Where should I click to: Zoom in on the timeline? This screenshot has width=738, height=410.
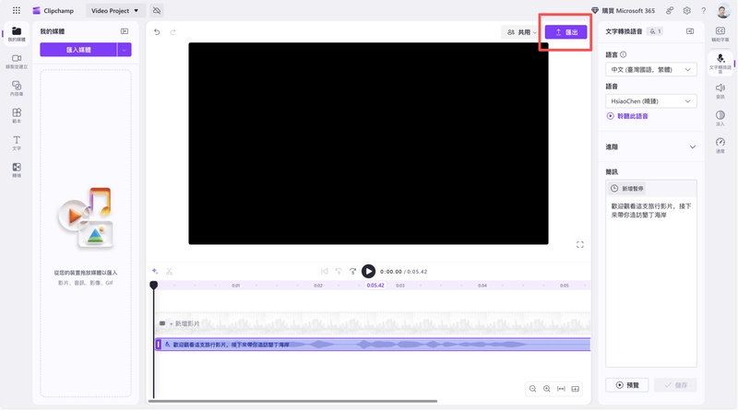pos(547,389)
